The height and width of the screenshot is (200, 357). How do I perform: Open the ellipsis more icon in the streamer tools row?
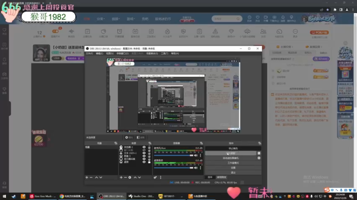pos(295,31)
